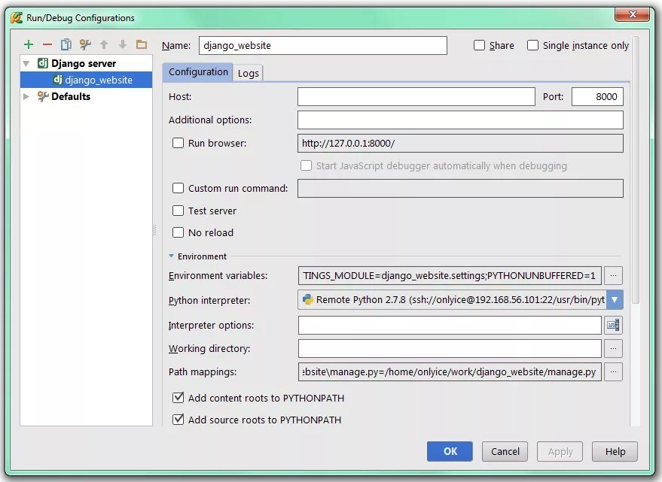Open Help for this dialog
The image size is (662, 482).
click(x=615, y=451)
